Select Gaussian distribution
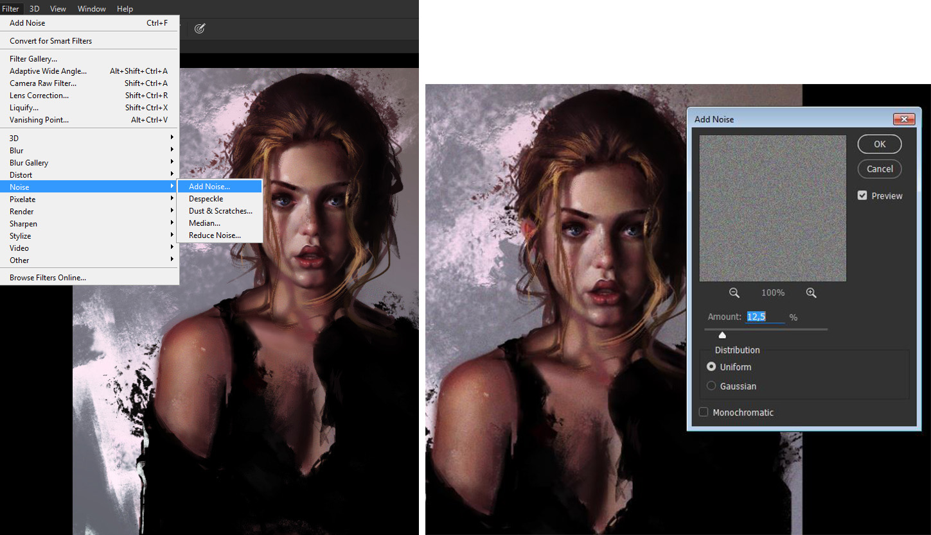 [711, 386]
